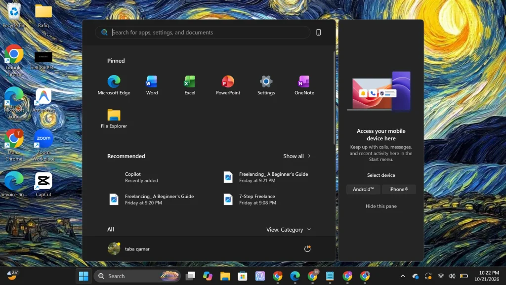This screenshot has width=506, height=285.
Task: Click the Wi-Fi network tray icon
Action: [x=440, y=276]
